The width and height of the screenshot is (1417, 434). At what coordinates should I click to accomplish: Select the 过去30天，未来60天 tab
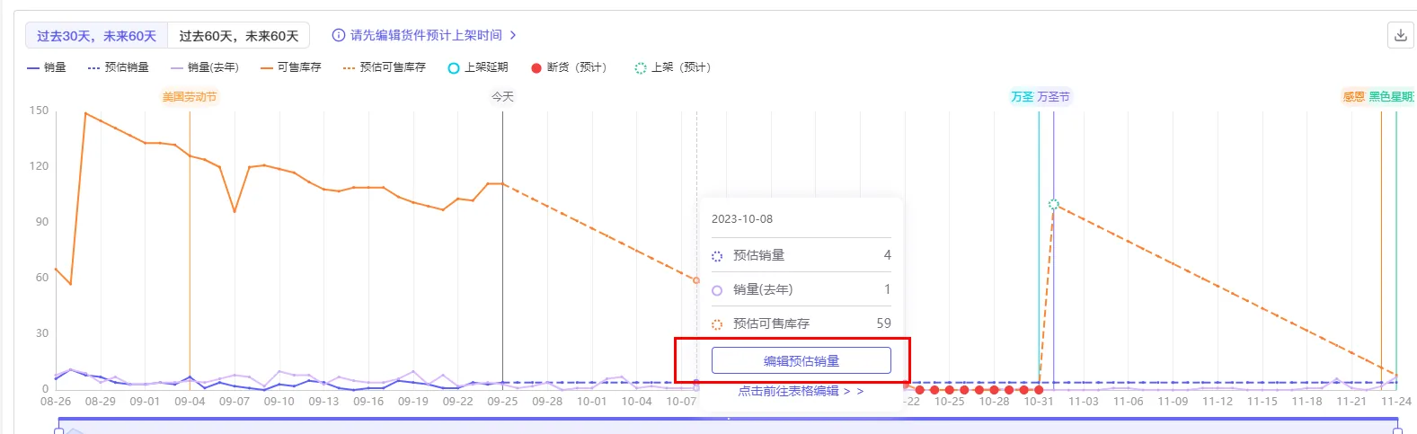(96, 36)
